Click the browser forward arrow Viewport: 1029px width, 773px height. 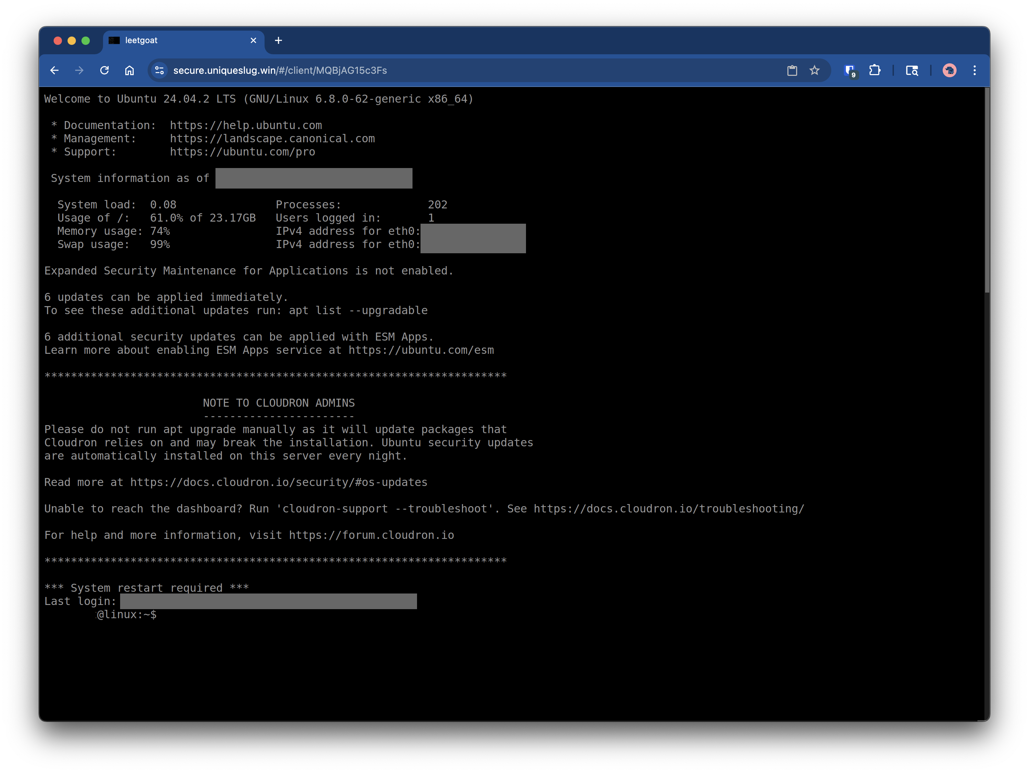(80, 70)
